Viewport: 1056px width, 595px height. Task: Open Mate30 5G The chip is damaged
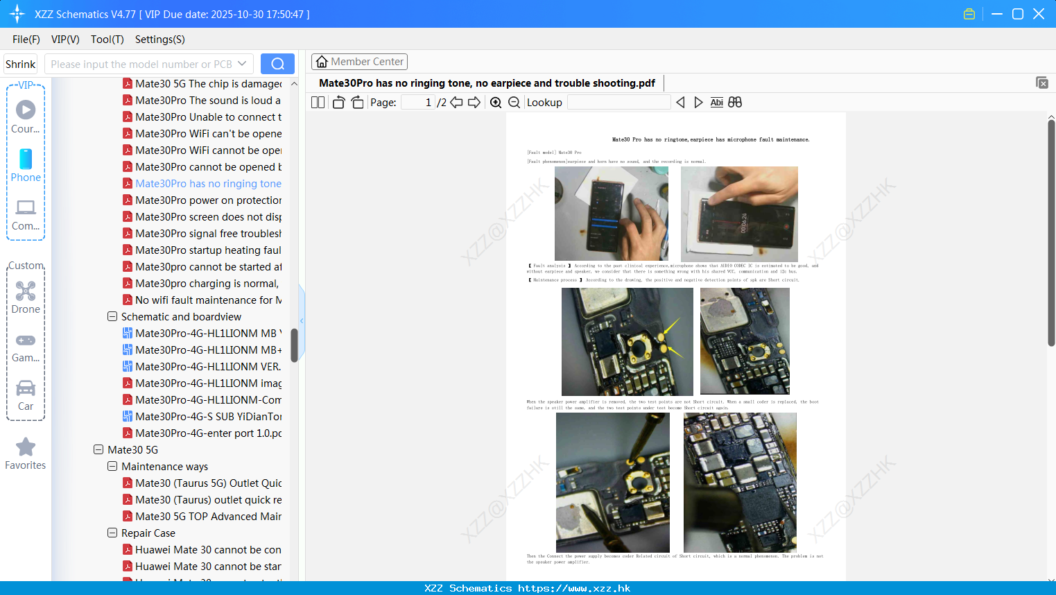(202, 83)
